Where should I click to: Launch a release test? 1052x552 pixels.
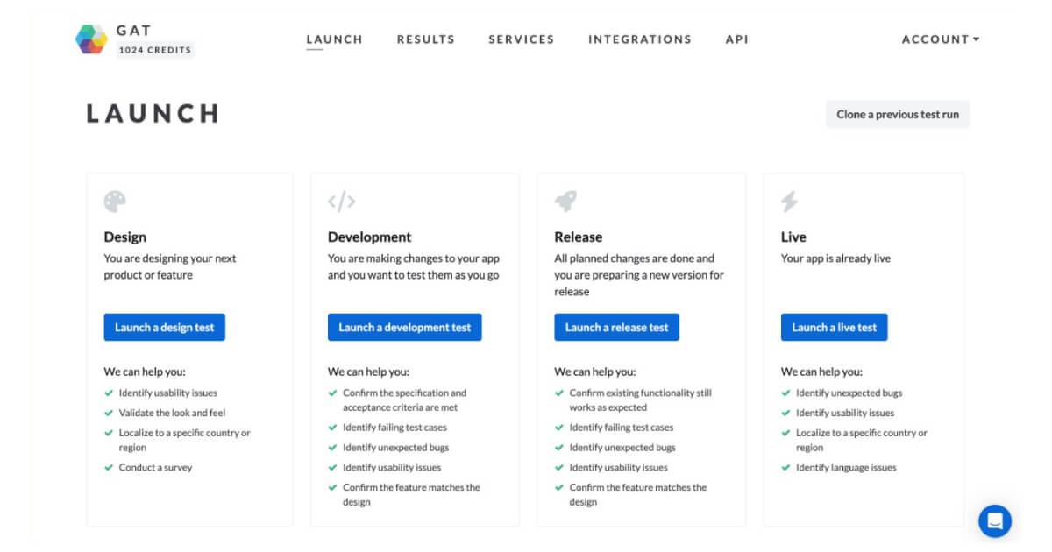(x=617, y=327)
